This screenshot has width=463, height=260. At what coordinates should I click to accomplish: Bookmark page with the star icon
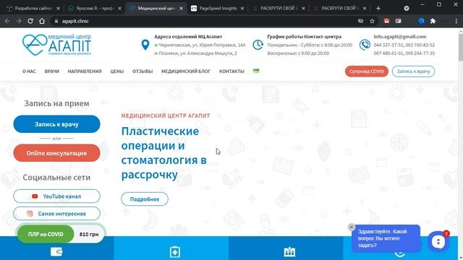click(372, 21)
